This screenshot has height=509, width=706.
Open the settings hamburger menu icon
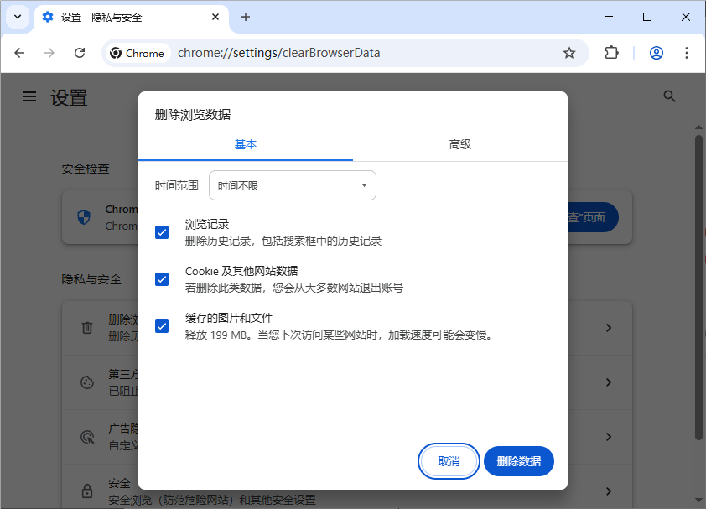[29, 96]
